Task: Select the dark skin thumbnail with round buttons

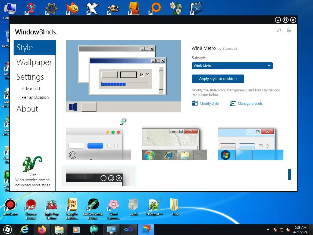Action: point(99,176)
